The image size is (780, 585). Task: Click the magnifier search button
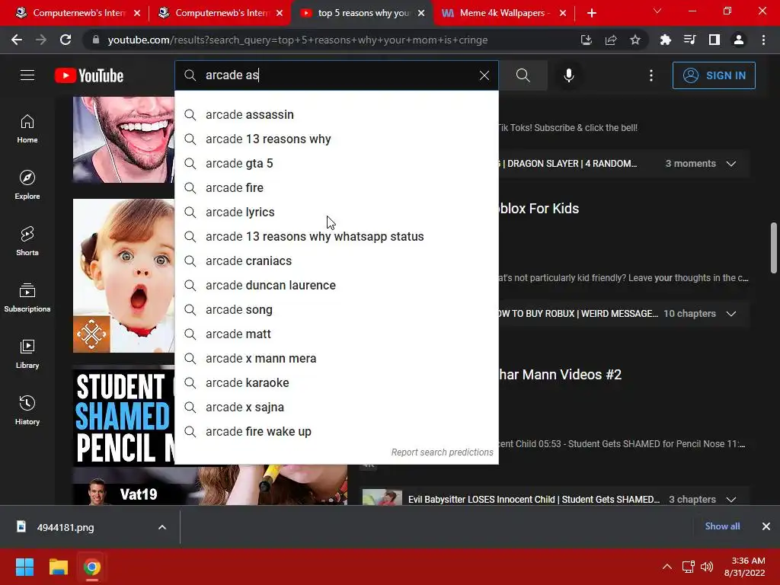click(523, 75)
